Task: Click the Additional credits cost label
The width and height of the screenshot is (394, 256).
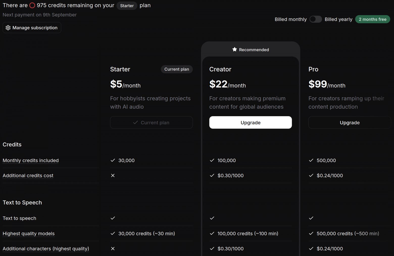Action: 28,176
